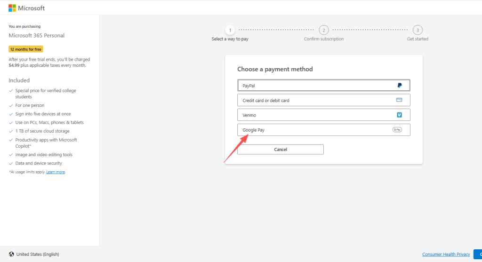
Task: Select step 2 circle in progress bar
Action: coord(324,30)
